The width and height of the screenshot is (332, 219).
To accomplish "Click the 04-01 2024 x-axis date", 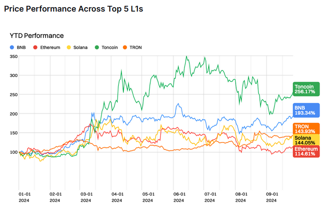I will 117,197.
